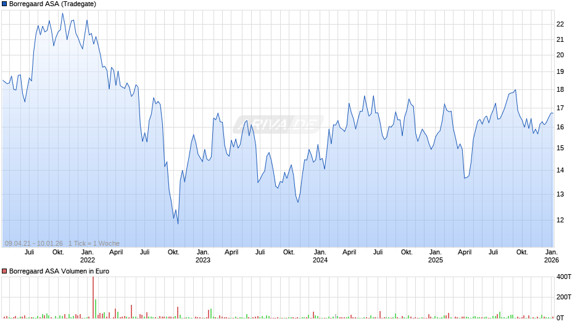This screenshot has height=324, width=580.
Task: Click the "Jan. 2023" time axis label
Action: pos(203,256)
